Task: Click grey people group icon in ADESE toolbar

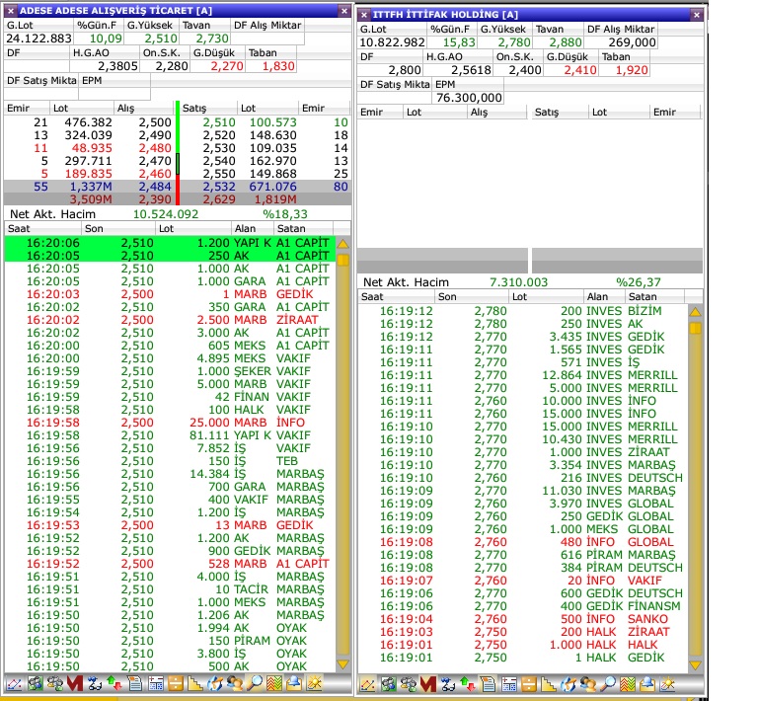Action: (54, 683)
